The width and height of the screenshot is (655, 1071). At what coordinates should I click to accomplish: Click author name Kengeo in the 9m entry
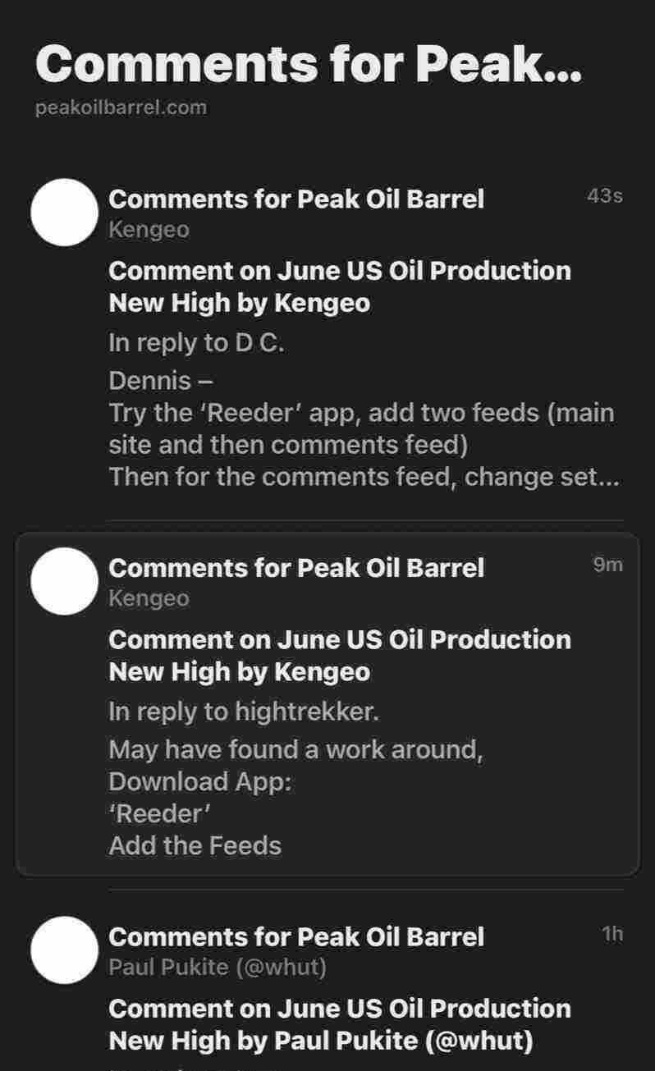[x=149, y=598]
